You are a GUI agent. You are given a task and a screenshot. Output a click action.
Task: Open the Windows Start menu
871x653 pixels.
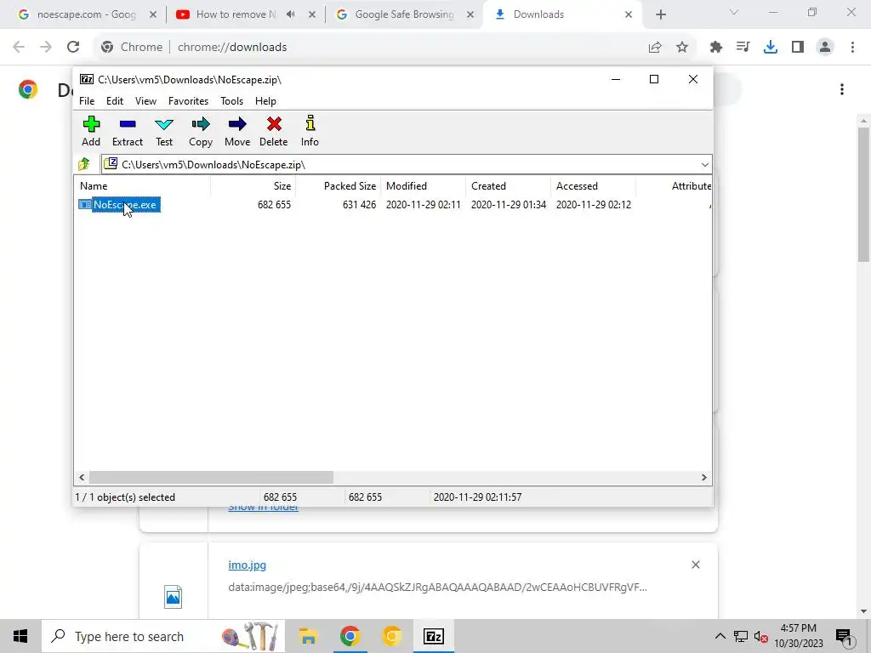(x=20, y=636)
